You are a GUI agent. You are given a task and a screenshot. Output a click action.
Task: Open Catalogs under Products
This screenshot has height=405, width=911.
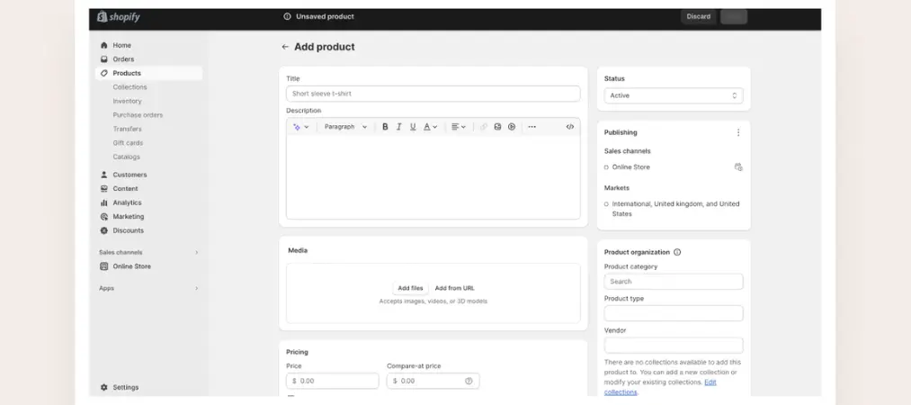click(x=126, y=157)
